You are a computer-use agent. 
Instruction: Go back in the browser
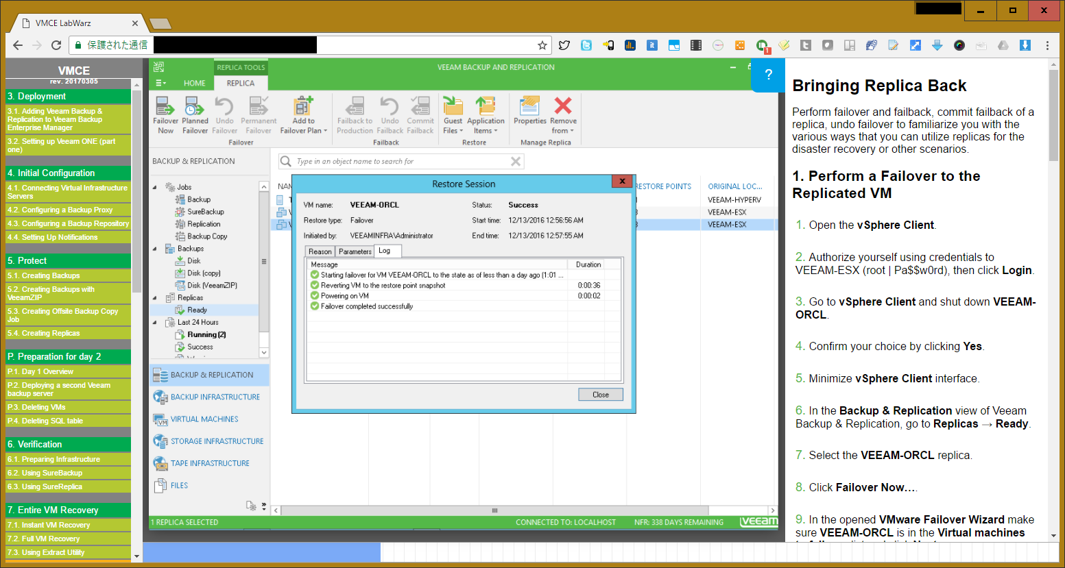[18, 45]
